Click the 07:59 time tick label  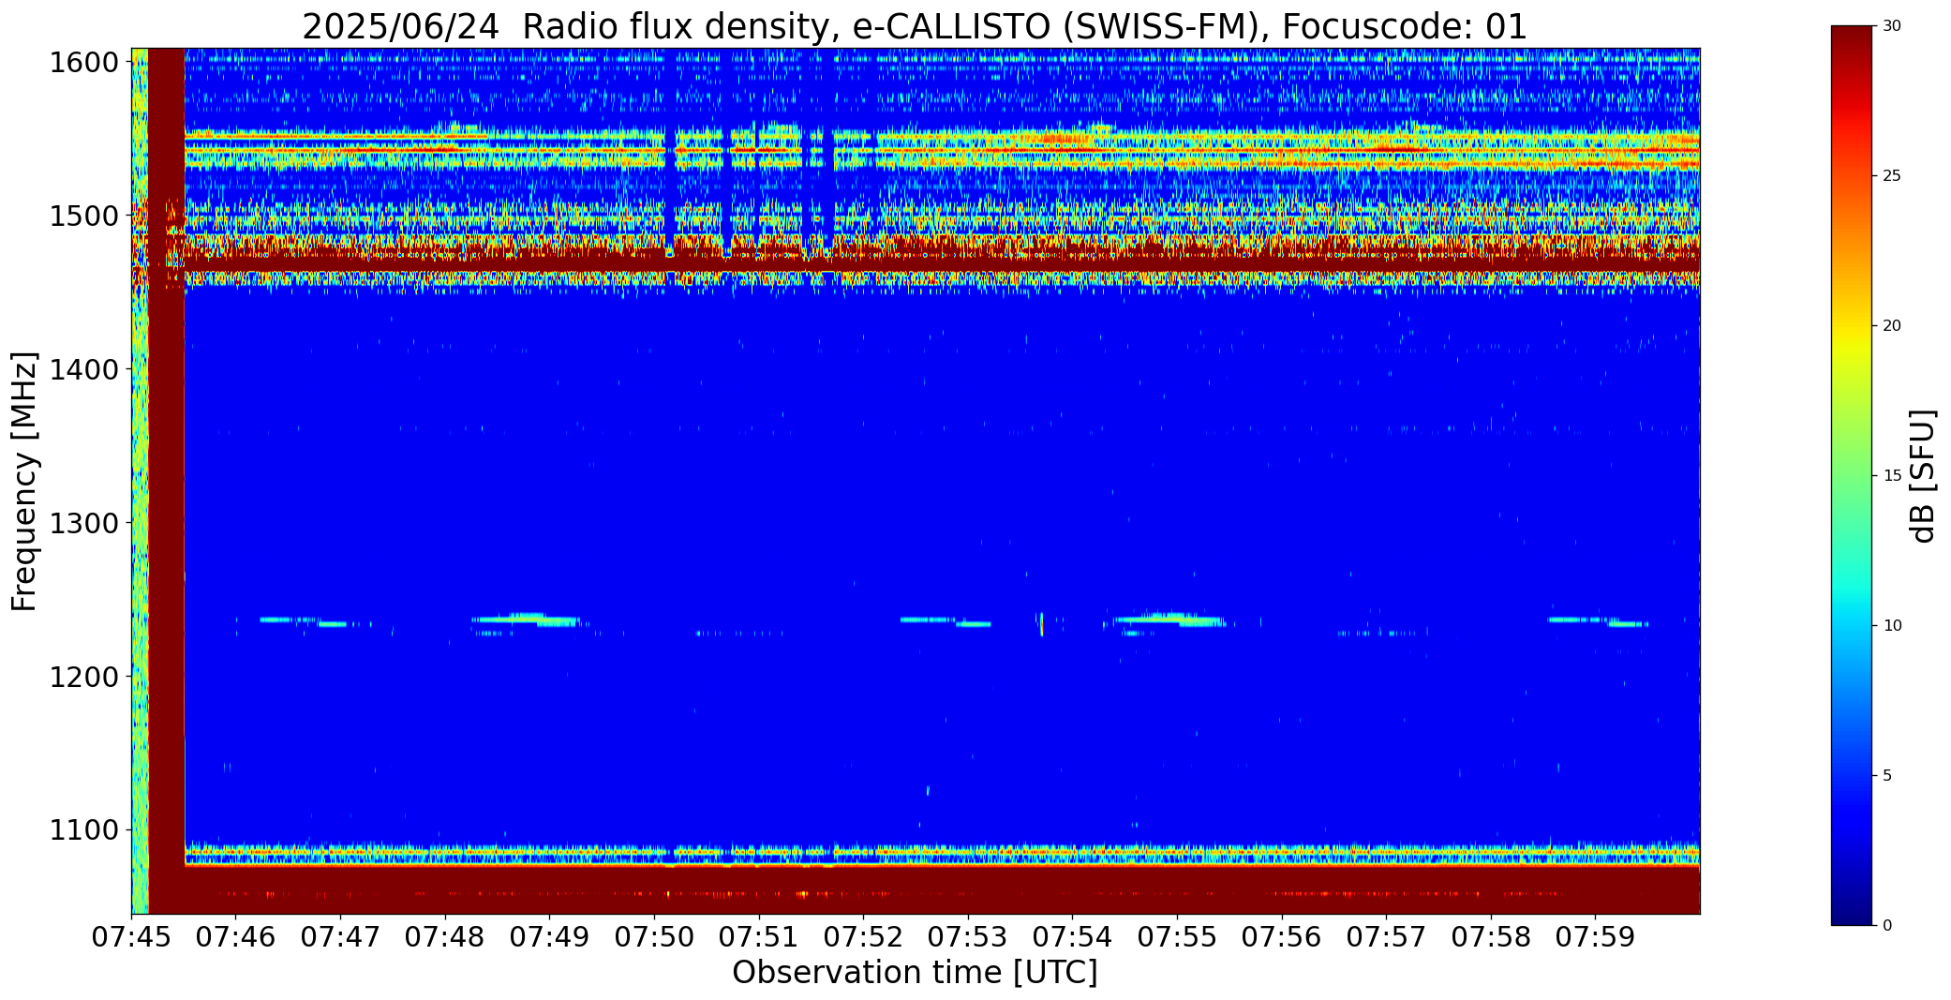[1595, 937]
